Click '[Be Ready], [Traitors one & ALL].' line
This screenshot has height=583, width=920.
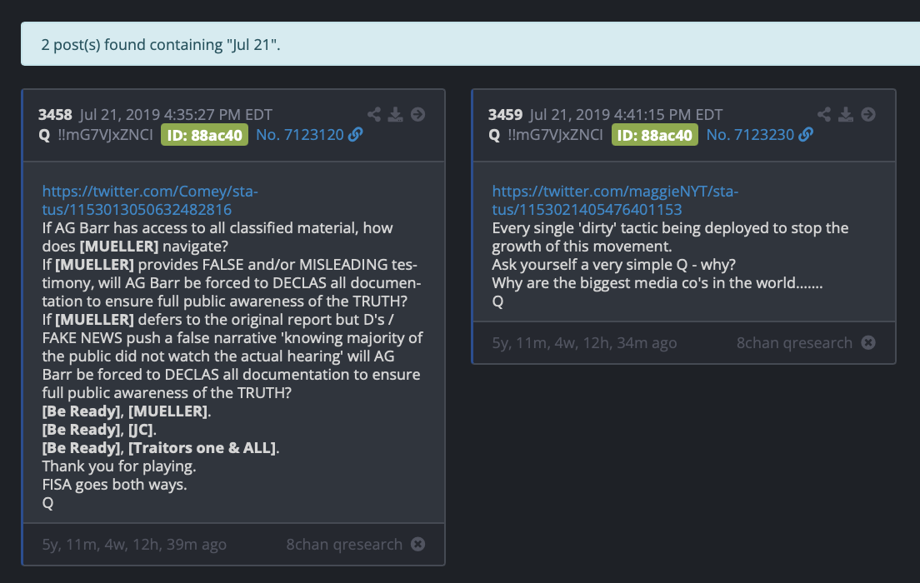pos(161,447)
